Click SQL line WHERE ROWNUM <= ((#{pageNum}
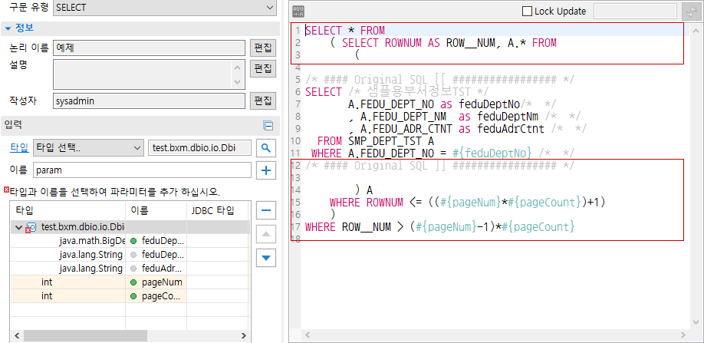Screen dimensions: 704x343 (467, 202)
